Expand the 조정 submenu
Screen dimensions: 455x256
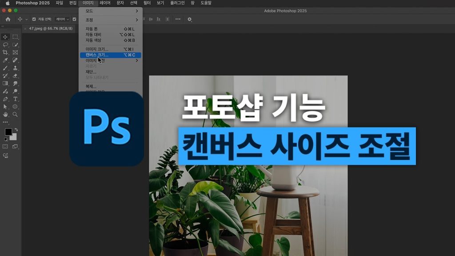click(x=111, y=20)
